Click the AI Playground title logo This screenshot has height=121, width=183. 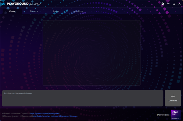[15, 4]
